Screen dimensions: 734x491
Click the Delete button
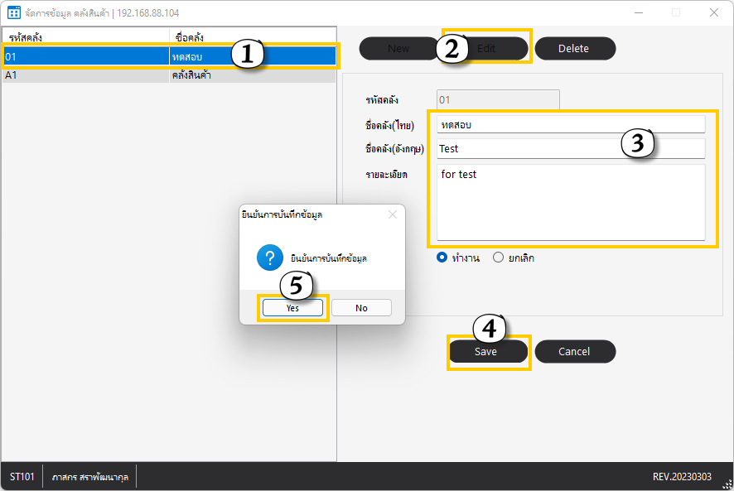pos(574,49)
